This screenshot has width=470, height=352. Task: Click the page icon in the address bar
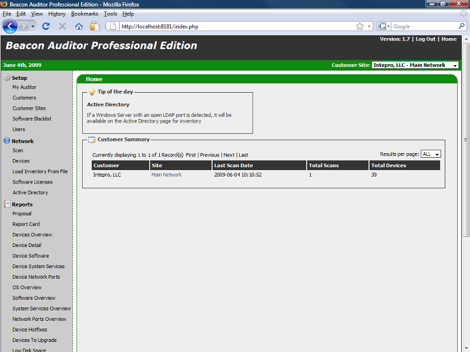pyautogui.click(x=113, y=26)
